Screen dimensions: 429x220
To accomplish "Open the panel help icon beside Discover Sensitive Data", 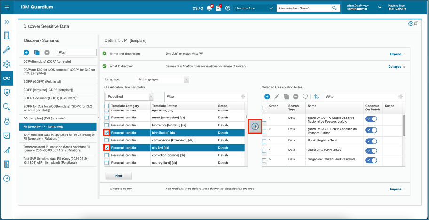I will point(410,24).
